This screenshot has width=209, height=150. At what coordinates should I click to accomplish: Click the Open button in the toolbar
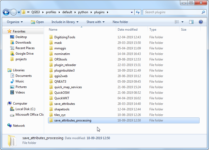(37, 22)
